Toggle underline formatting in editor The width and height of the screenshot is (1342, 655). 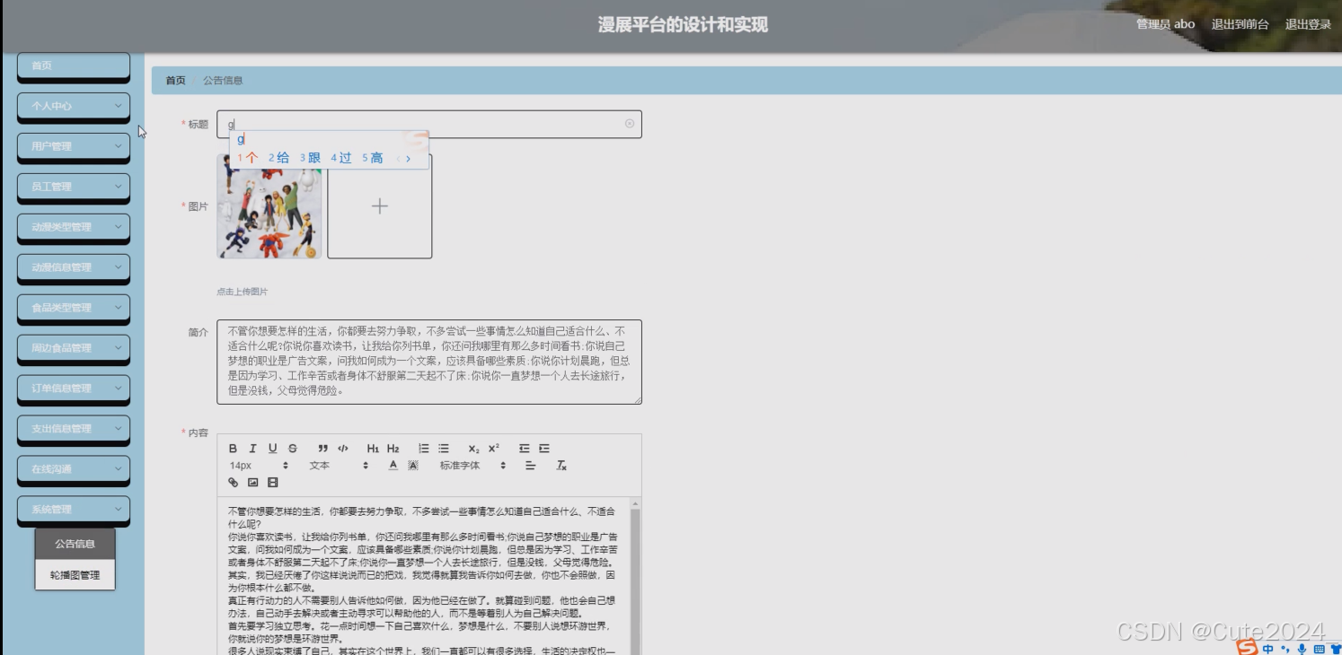[x=273, y=449]
